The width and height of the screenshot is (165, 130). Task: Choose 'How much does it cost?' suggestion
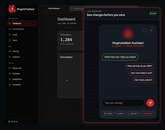click(141, 73)
